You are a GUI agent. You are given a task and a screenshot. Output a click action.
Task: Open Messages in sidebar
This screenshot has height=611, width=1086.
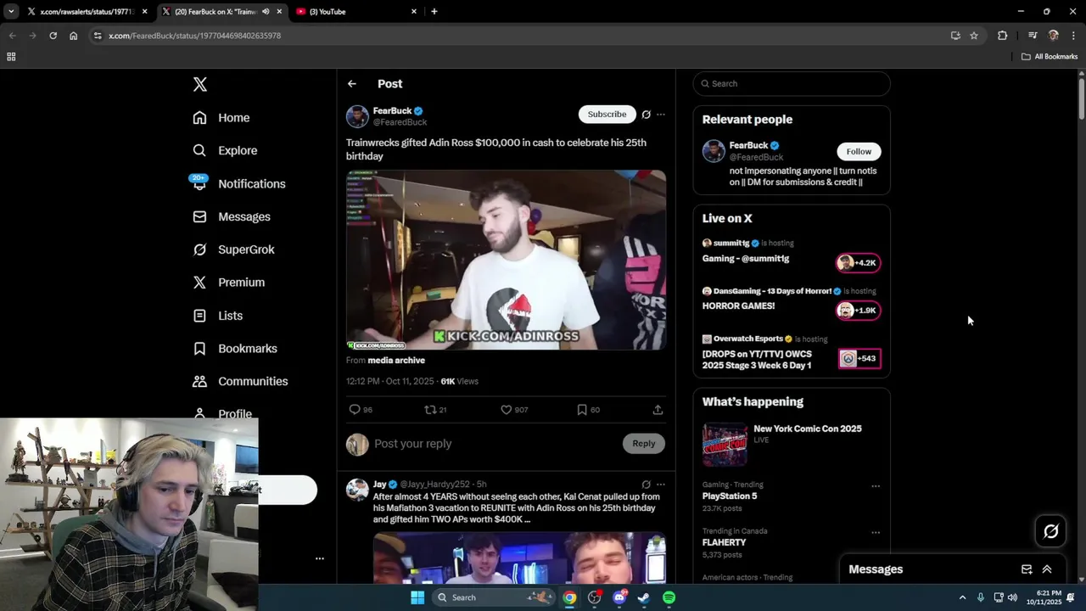tap(232, 217)
